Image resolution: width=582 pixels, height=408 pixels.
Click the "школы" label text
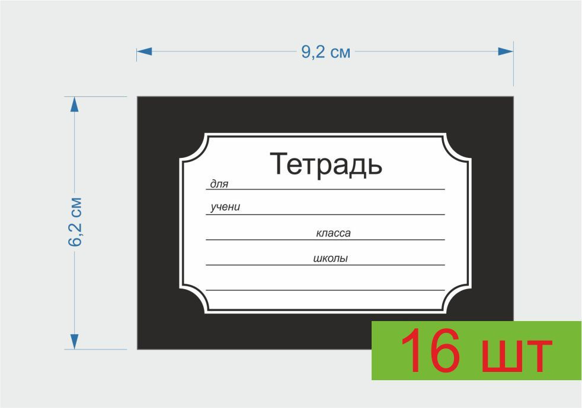pos(330,258)
